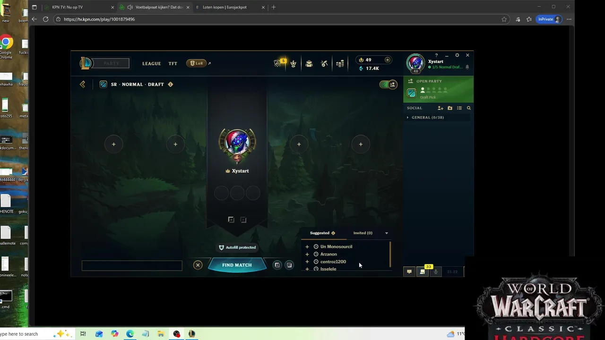Open the LoR launcher button
This screenshot has height=340, width=605.
[197, 63]
